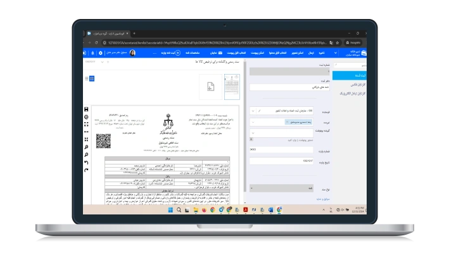The height and width of the screenshot is (260, 449).
Task: Expand the sender (فرستنده) dropdown arrow
Action: (253, 111)
